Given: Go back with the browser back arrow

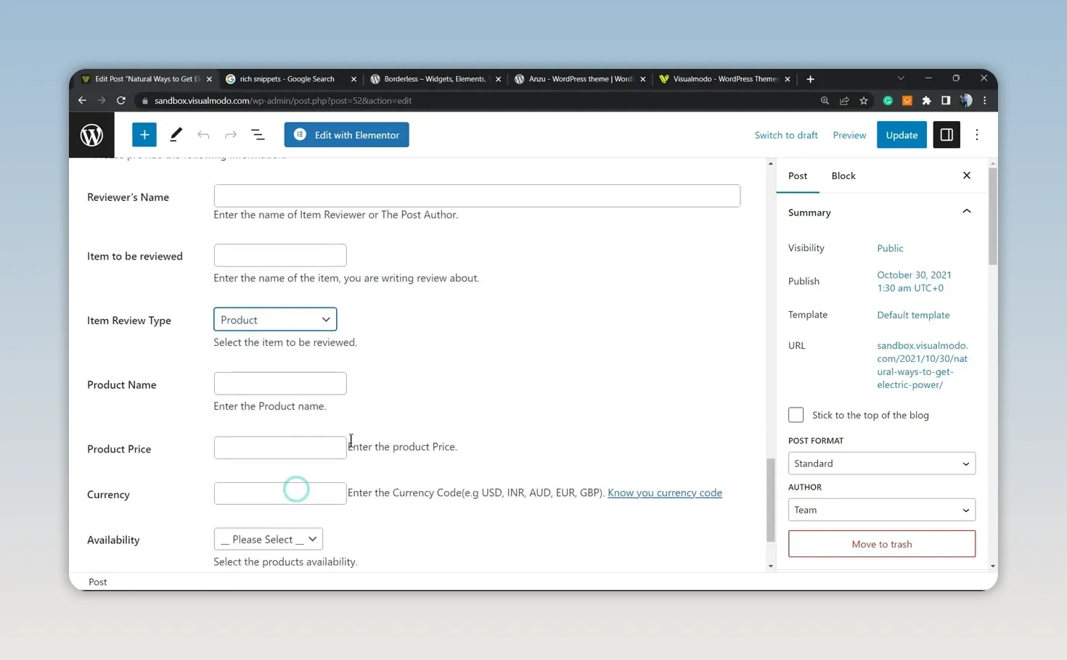Looking at the screenshot, I should [82, 101].
